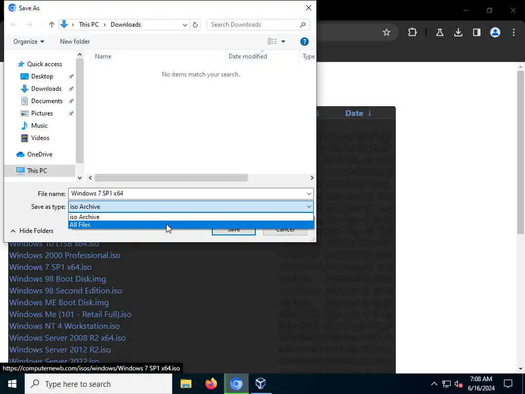Open the network tray icon
Screen dimensions: 525x394
(x=447, y=384)
